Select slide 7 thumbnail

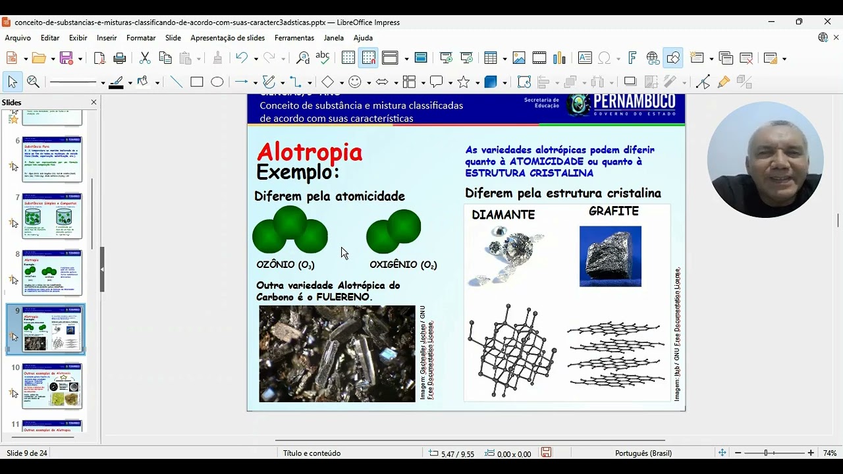click(x=52, y=216)
